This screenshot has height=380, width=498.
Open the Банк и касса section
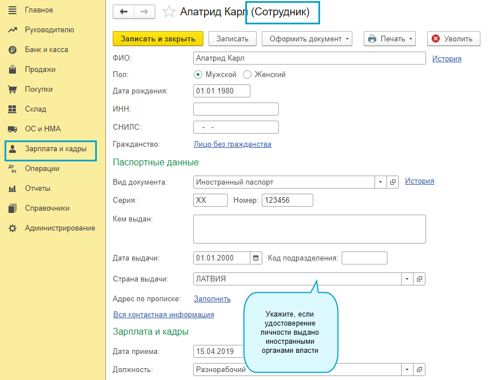tap(46, 50)
